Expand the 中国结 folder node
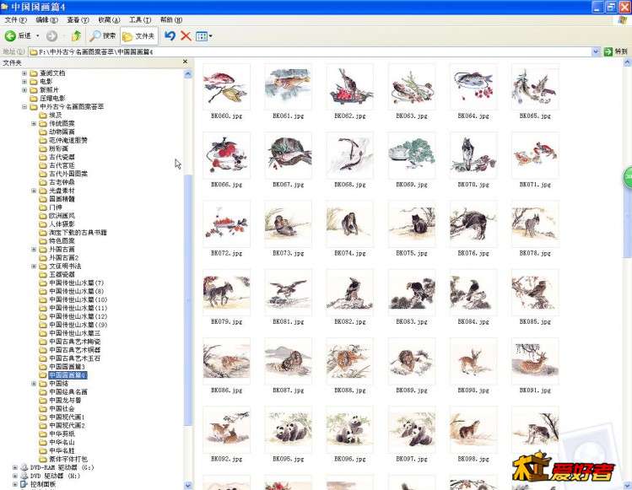 coord(34,384)
